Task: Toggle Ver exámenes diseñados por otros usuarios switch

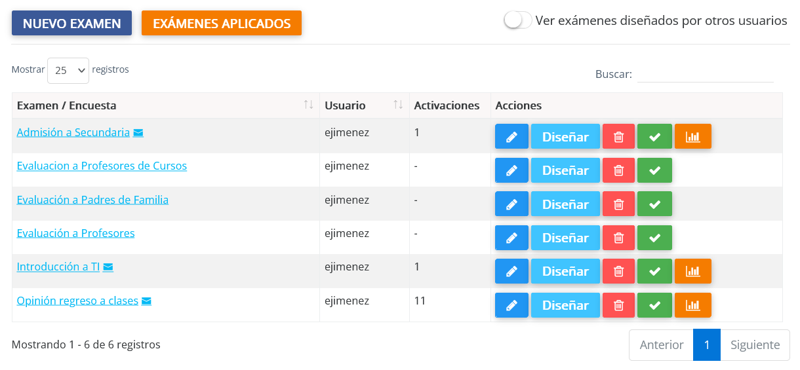Action: click(x=517, y=20)
